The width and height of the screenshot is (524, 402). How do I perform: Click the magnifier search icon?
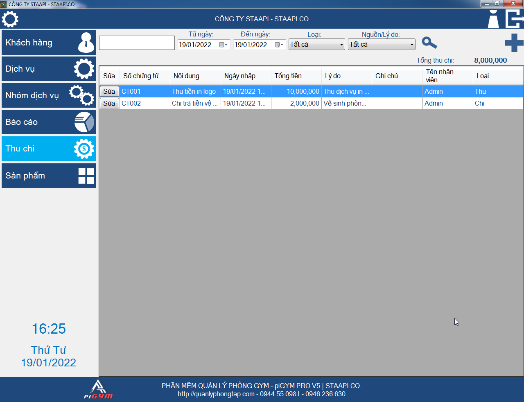pos(429,43)
